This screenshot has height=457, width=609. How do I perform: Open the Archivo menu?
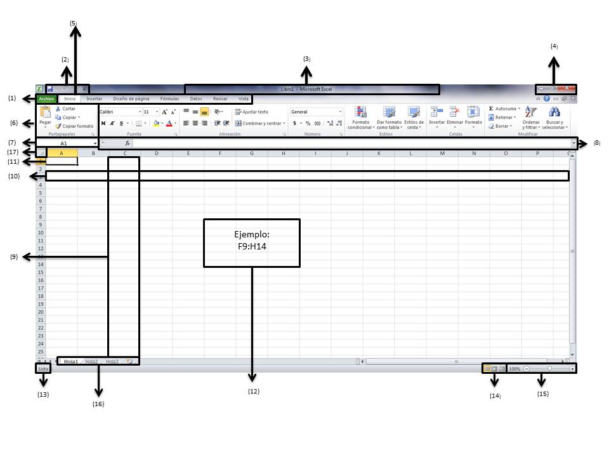click(48, 98)
